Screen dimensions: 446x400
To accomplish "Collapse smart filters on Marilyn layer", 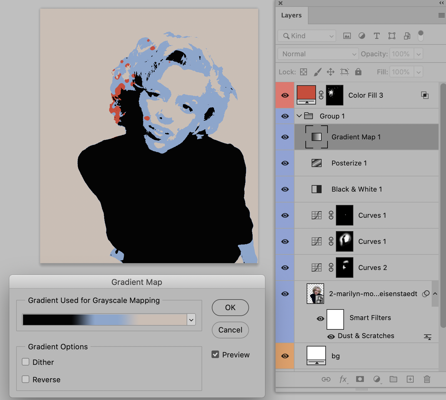I will pyautogui.click(x=435, y=294).
